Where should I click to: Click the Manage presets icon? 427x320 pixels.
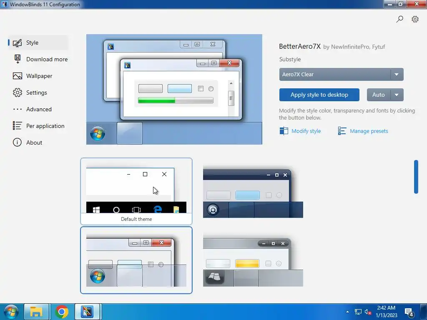[x=342, y=131]
